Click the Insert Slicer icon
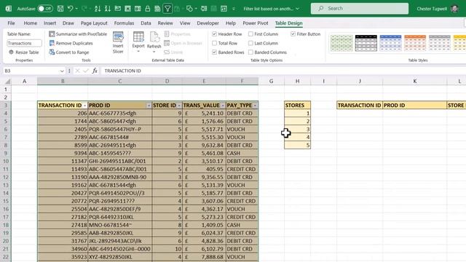The image size is (466, 262). click(118, 37)
